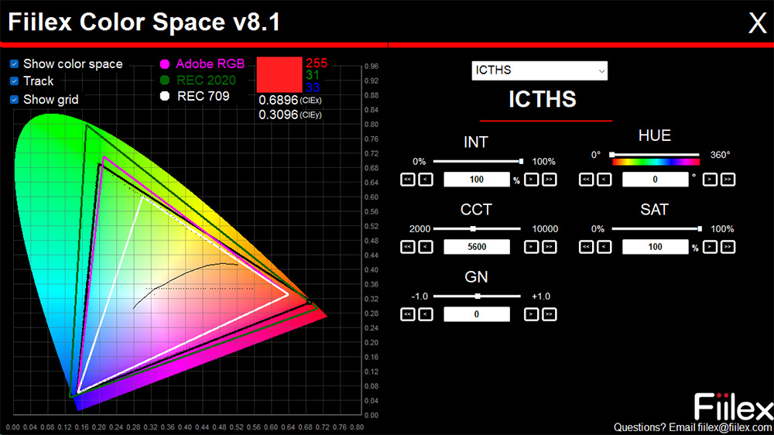Image resolution: width=774 pixels, height=435 pixels.
Task: Click the CIEx value 0.6896
Action: click(279, 100)
